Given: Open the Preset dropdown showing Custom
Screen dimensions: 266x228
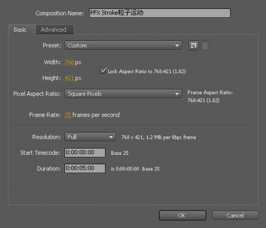Looking at the screenshot, I should 123,45.
